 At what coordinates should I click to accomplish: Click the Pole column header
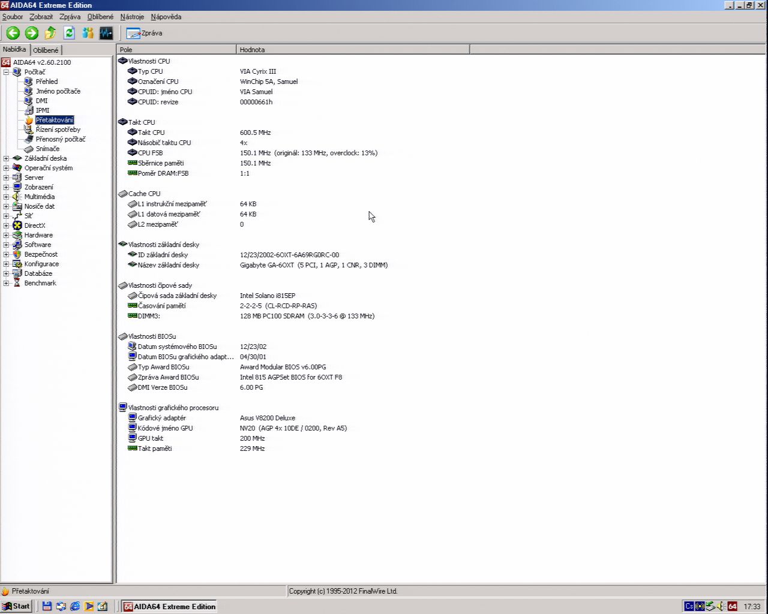point(176,50)
